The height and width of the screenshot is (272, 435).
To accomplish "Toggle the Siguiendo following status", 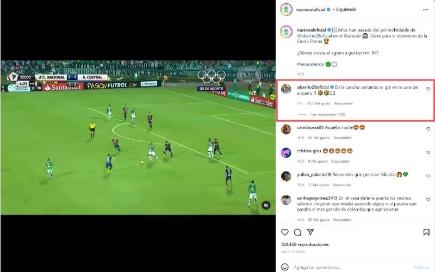I will click(x=346, y=9).
